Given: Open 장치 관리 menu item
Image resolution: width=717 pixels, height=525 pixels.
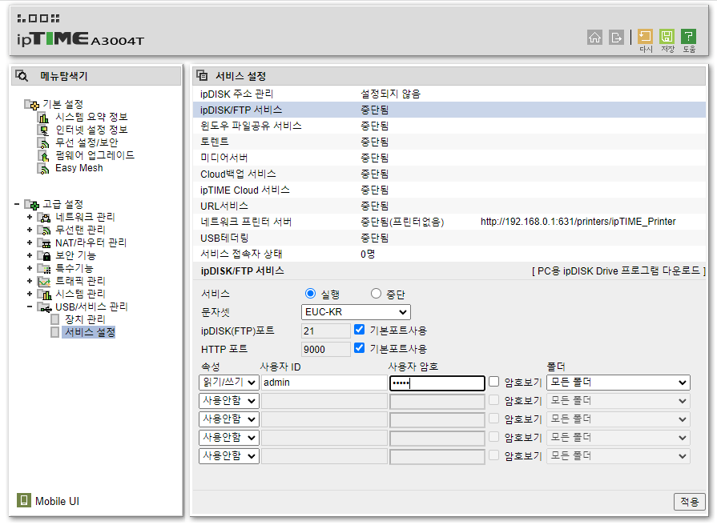Looking at the screenshot, I should (x=84, y=319).
